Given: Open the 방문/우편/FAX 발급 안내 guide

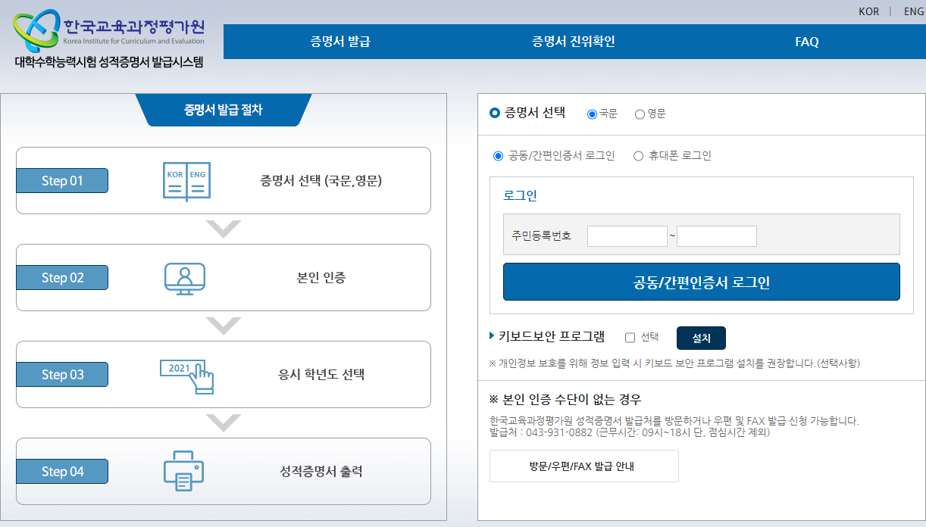Looking at the screenshot, I should tap(583, 466).
